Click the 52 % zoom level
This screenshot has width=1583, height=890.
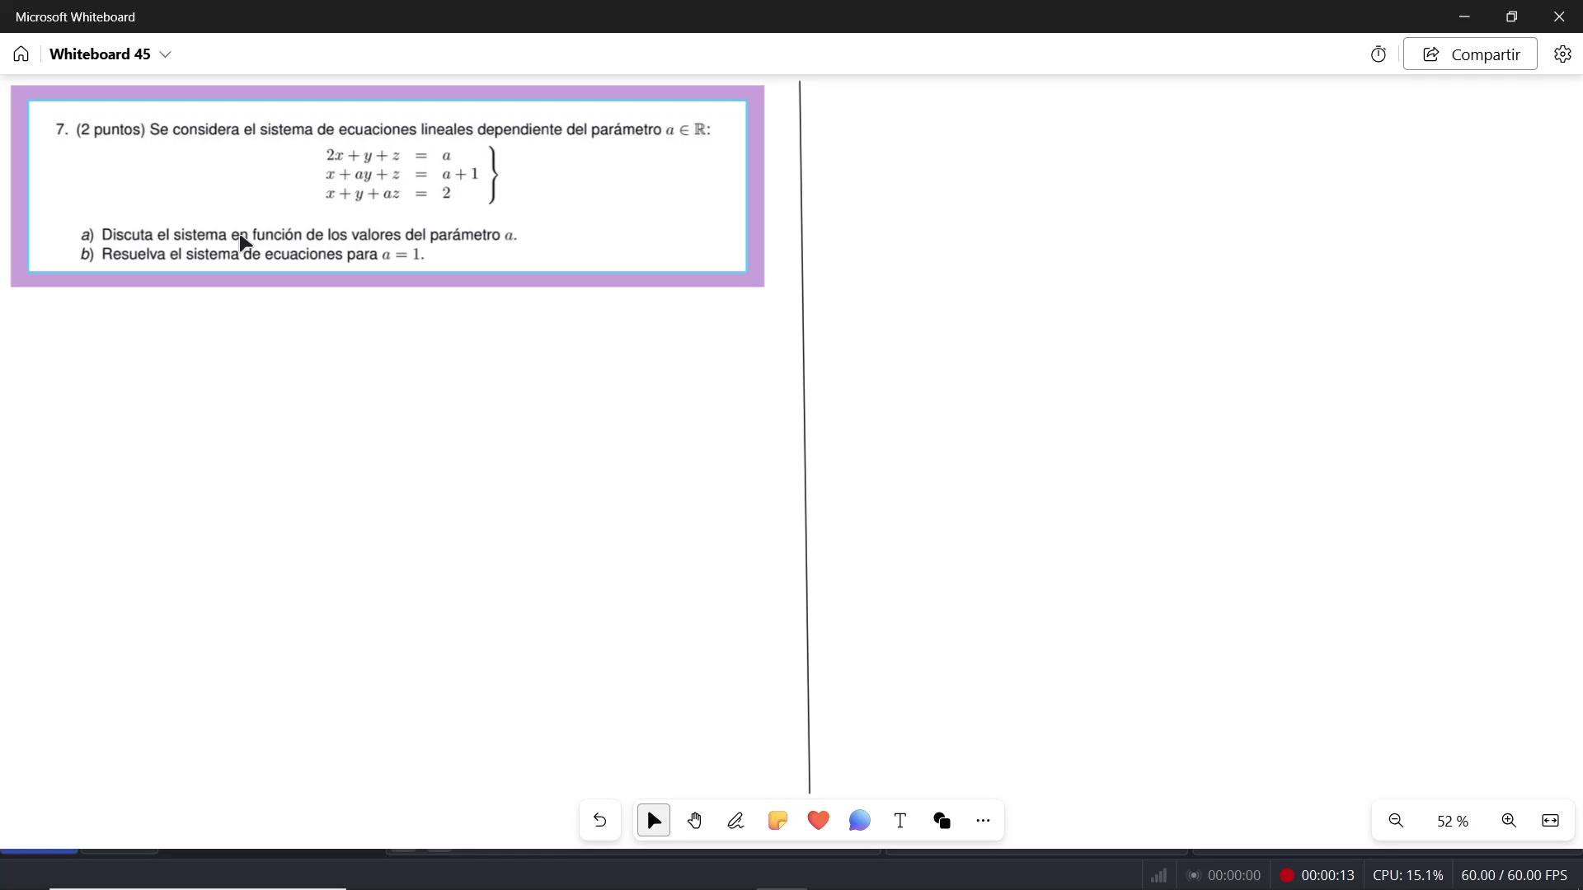coord(1452,822)
